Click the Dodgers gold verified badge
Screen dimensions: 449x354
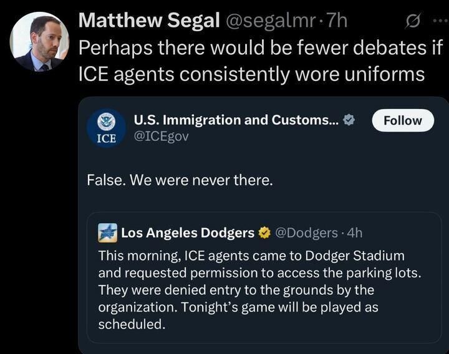tap(264, 233)
